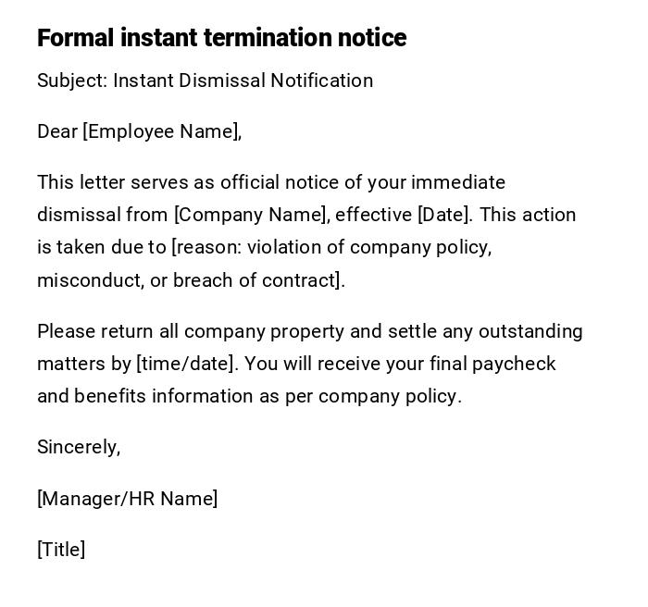
Task: Click the "Formal instant termination notice" heading
Action: click(221, 38)
